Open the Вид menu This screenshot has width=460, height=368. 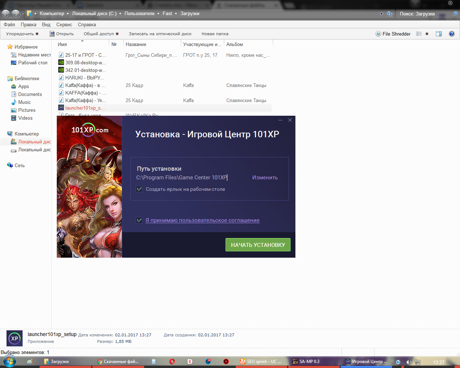[x=46, y=24]
